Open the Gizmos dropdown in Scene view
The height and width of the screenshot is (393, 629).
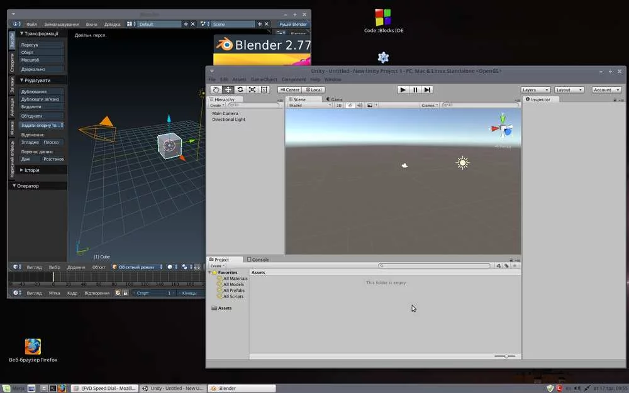430,105
